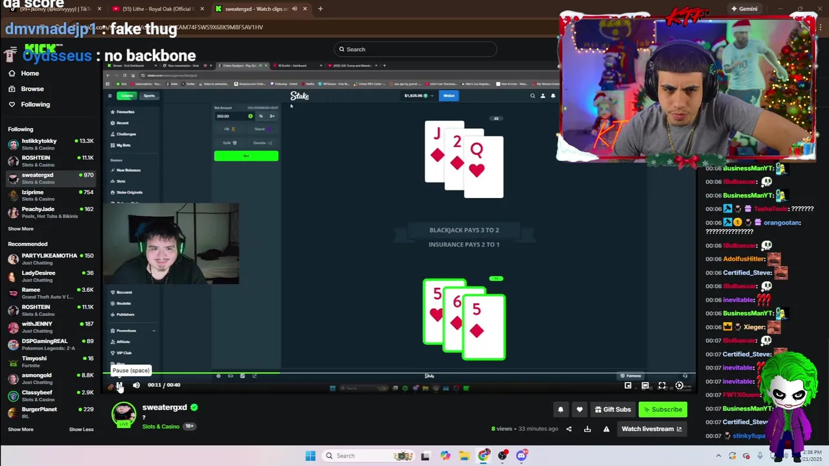829x466 pixels.
Task: Switch to Lithe - Royal Oak browser tab
Action: (157, 9)
